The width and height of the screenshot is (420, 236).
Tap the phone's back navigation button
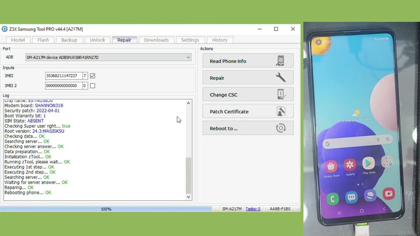pos(384,209)
